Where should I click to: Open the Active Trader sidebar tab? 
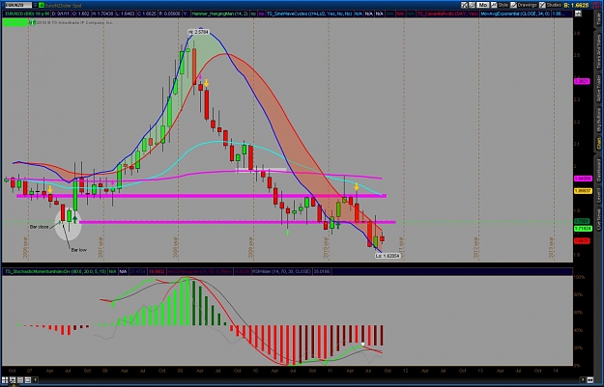(599, 89)
